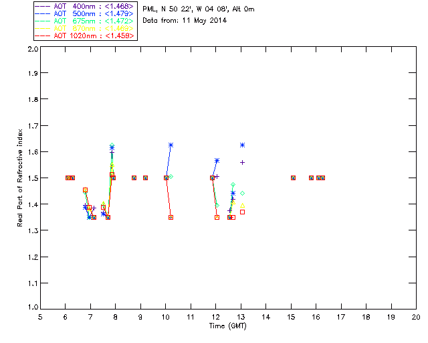Click the y-axis tick label 1.6

[x=33, y=152]
